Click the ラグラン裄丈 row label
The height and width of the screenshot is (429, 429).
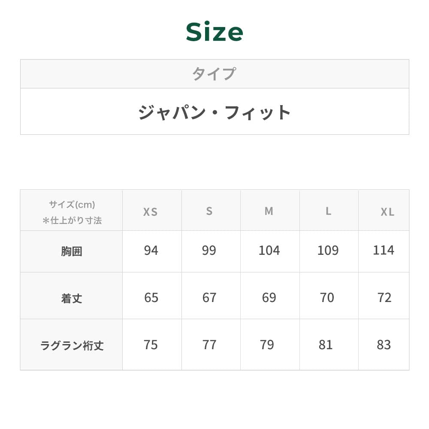72,346
